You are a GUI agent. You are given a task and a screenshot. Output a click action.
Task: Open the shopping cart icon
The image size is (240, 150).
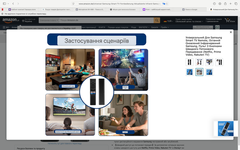[x=230, y=20]
